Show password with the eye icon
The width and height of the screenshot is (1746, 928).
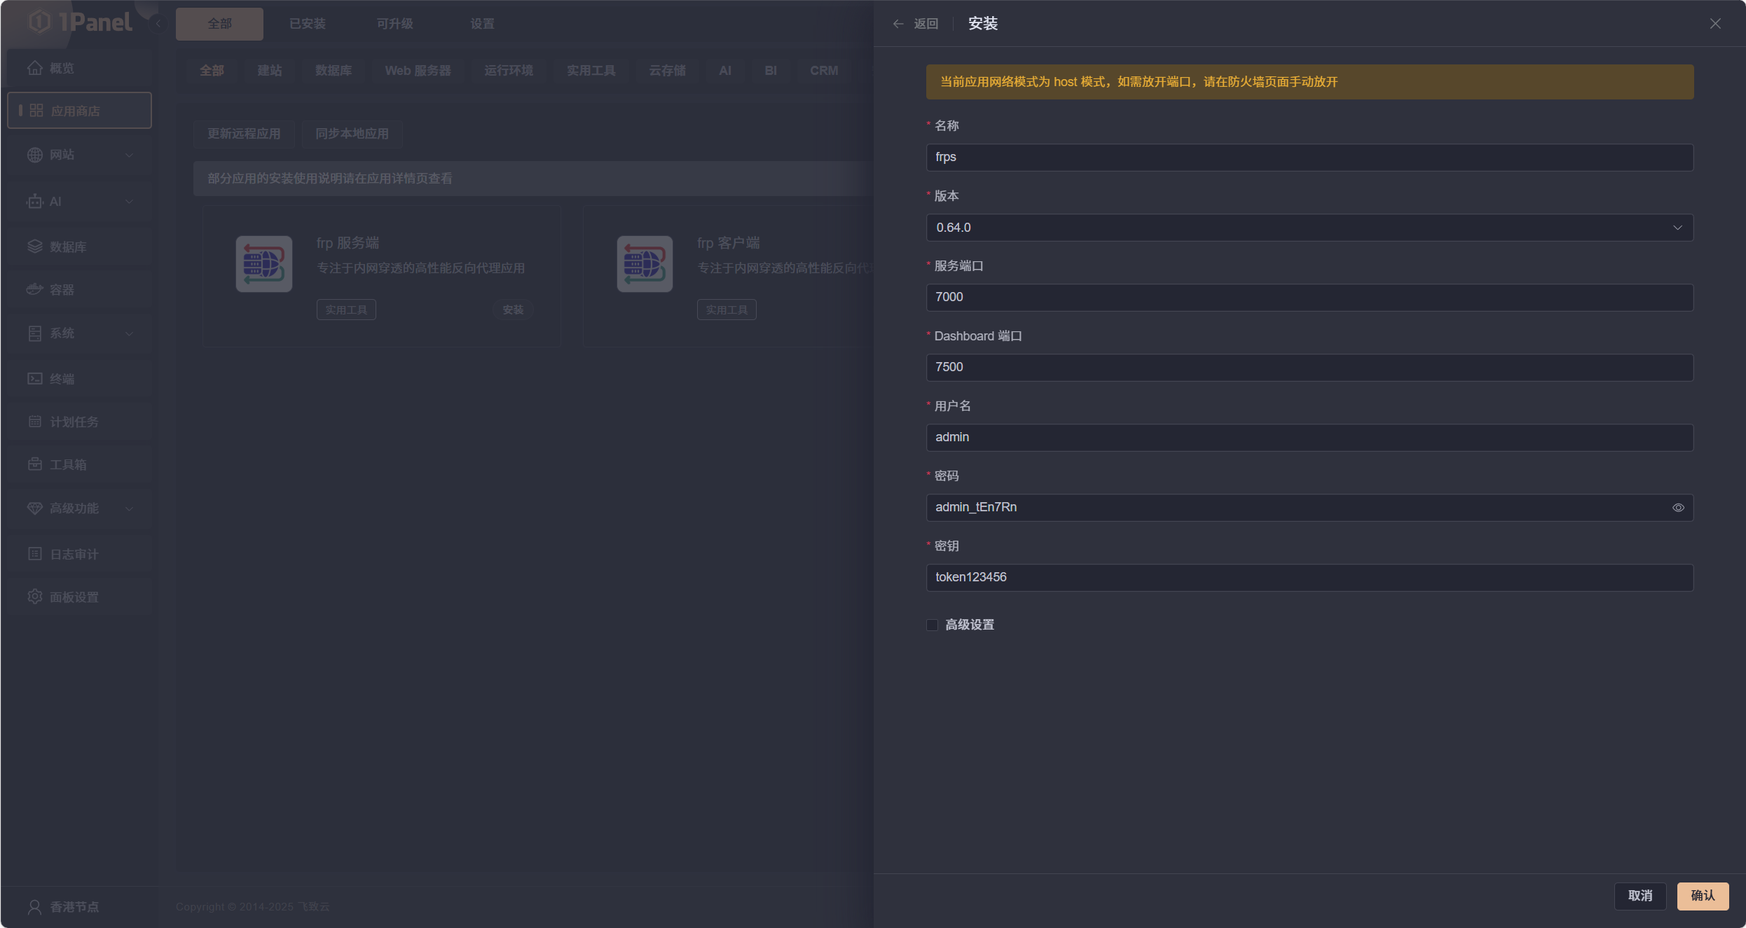coord(1678,508)
